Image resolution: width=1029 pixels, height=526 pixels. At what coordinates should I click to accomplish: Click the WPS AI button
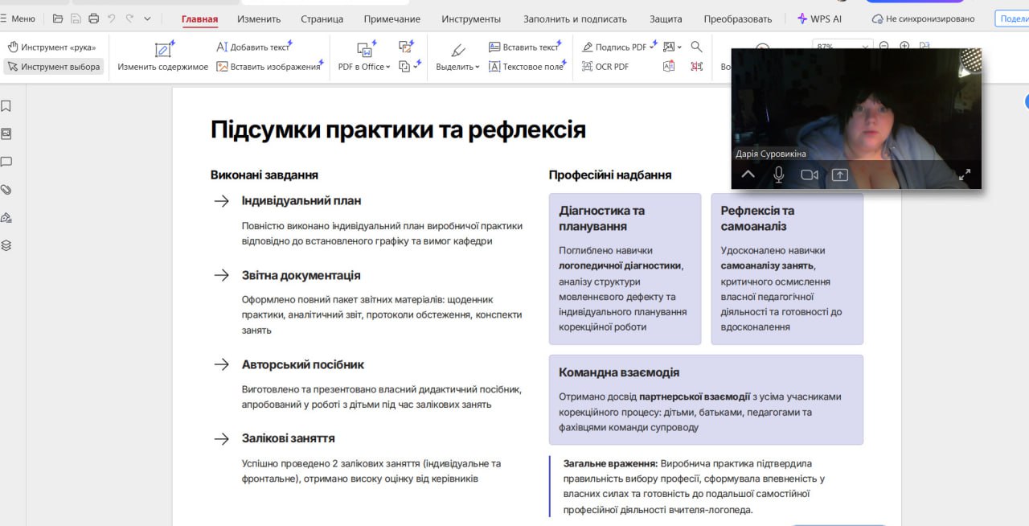819,18
